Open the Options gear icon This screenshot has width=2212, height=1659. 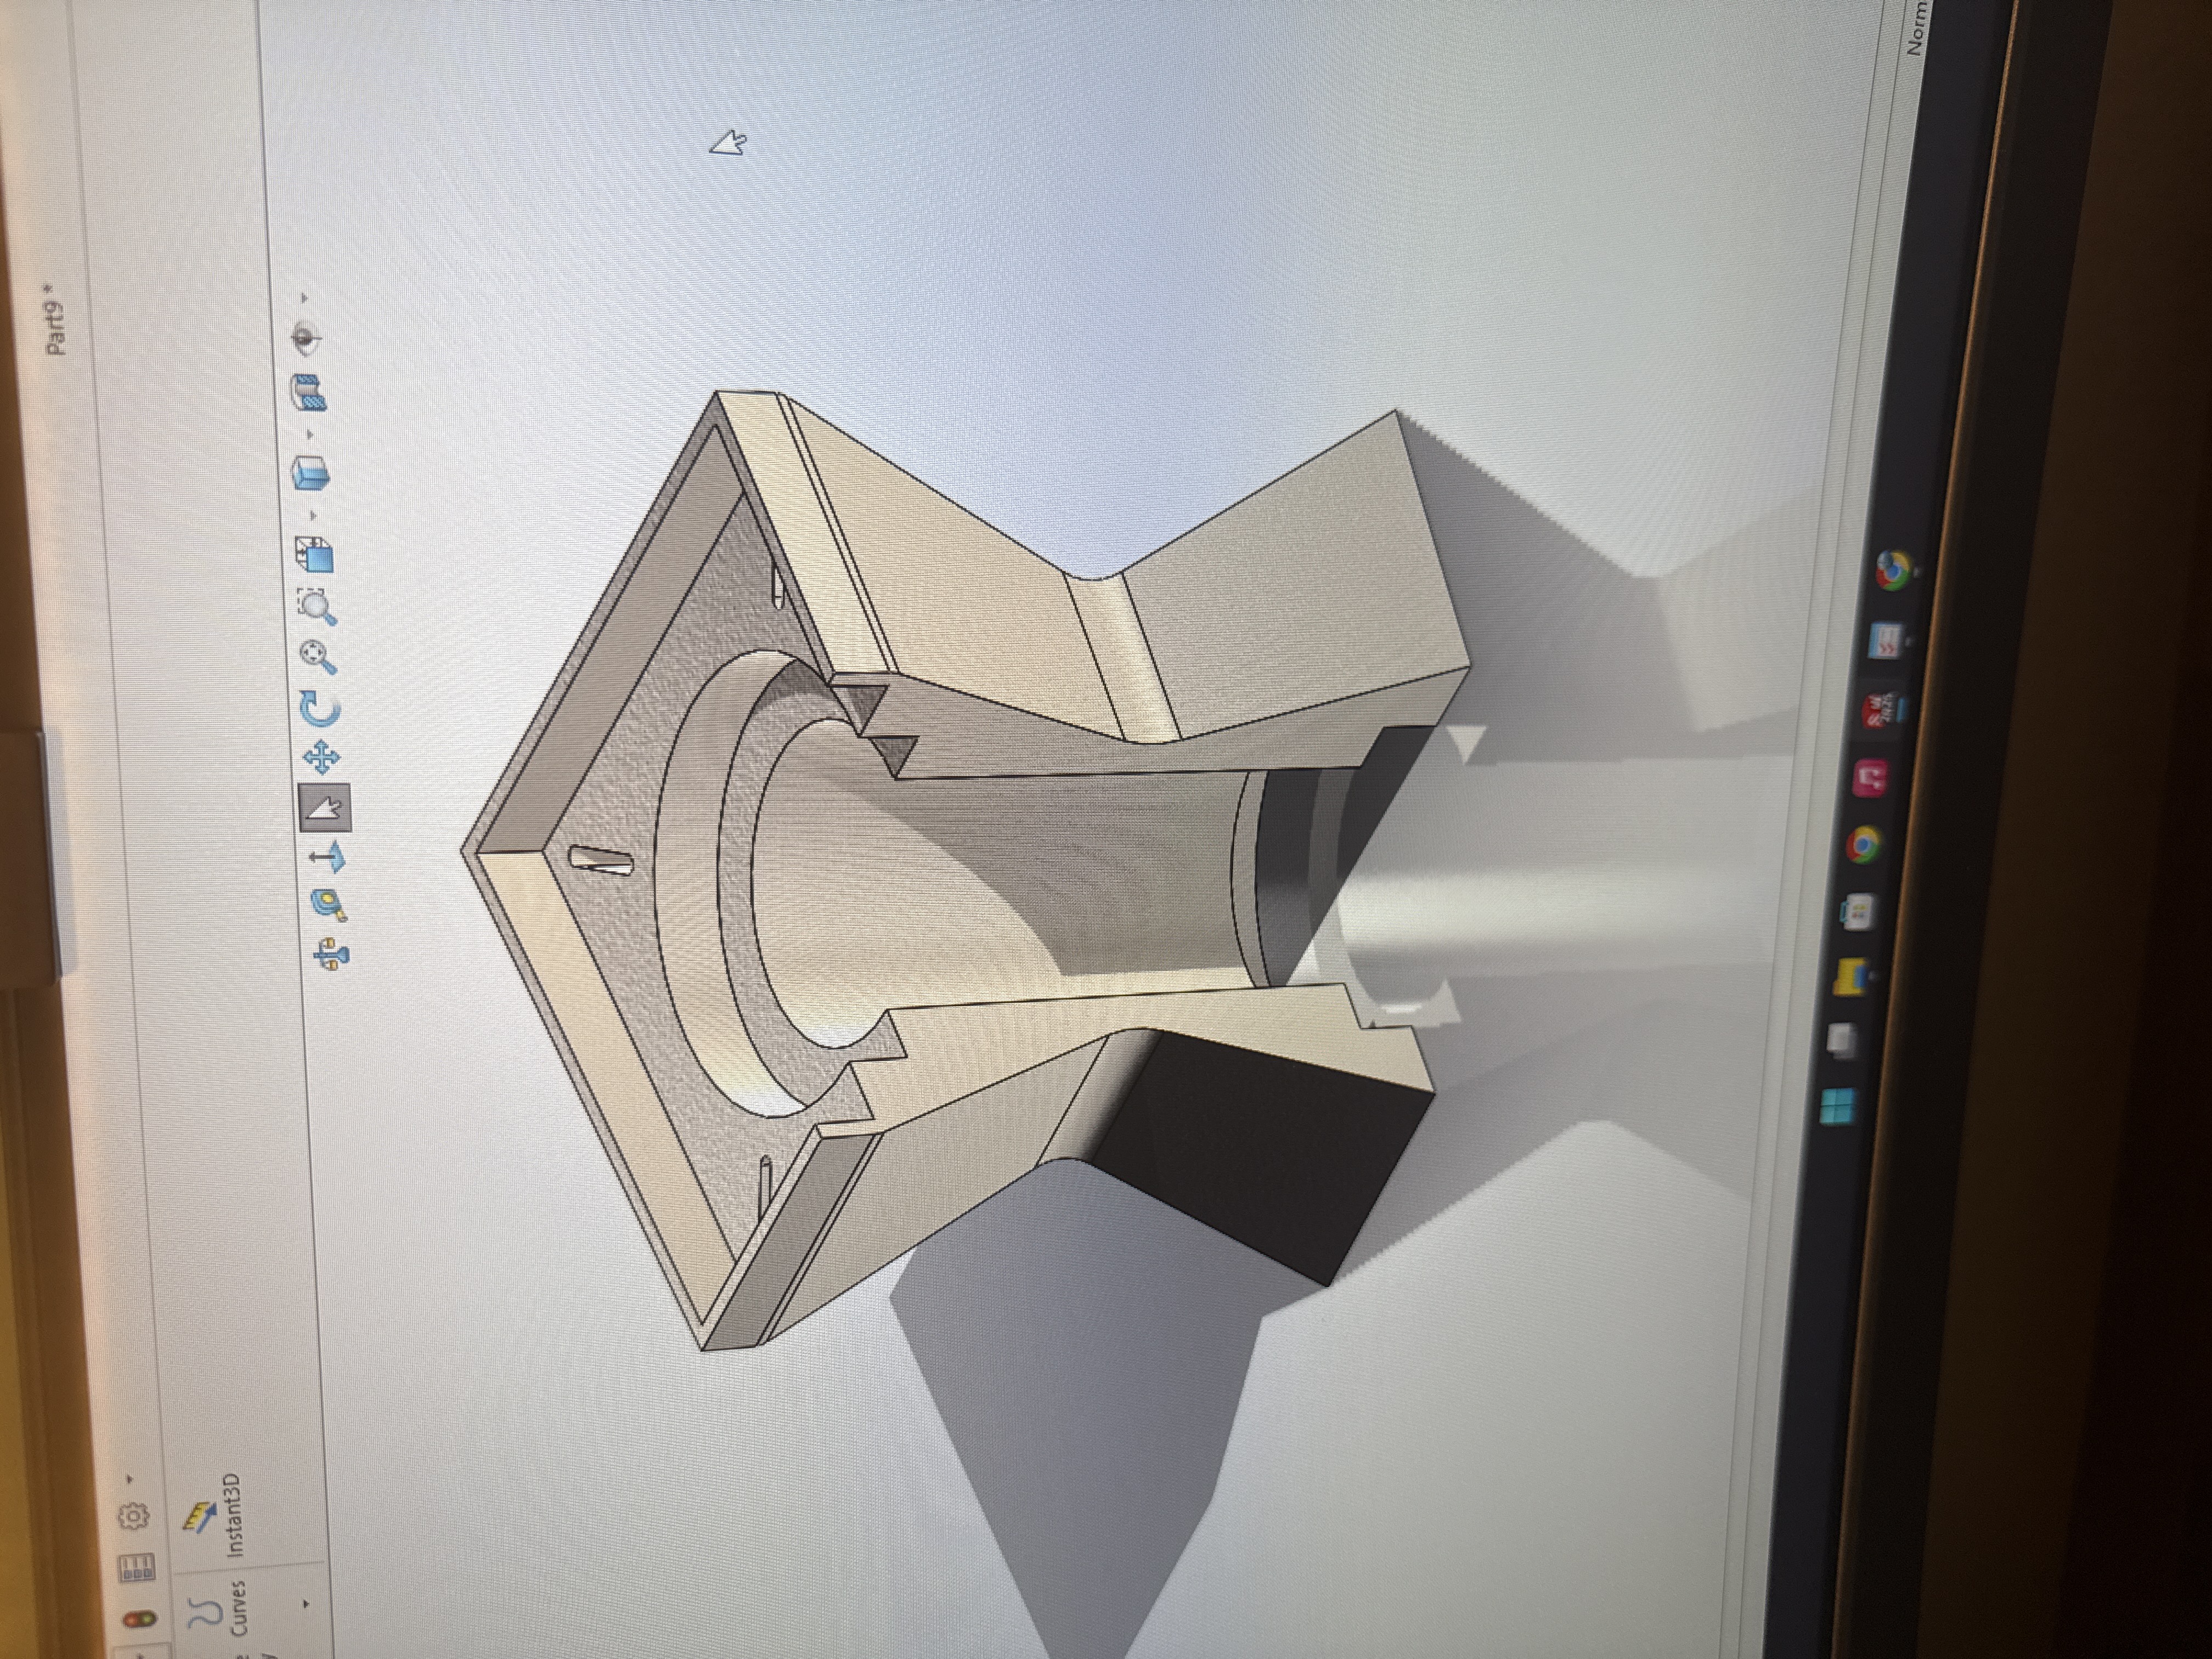[x=134, y=1517]
